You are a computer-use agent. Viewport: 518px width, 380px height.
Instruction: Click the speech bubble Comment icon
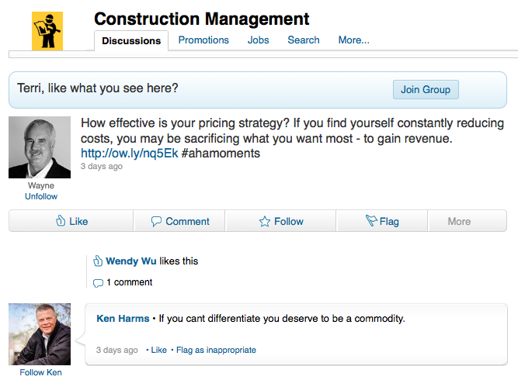pyautogui.click(x=156, y=221)
